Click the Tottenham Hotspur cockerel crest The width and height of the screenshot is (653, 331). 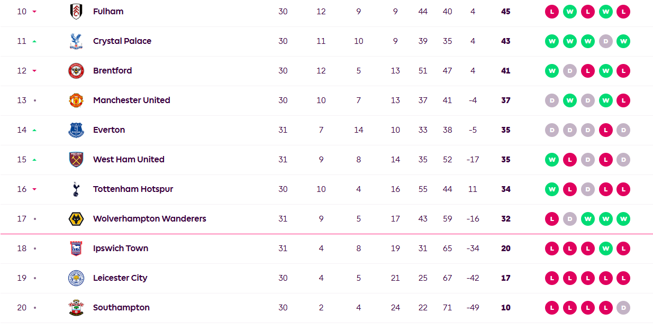[x=76, y=189]
